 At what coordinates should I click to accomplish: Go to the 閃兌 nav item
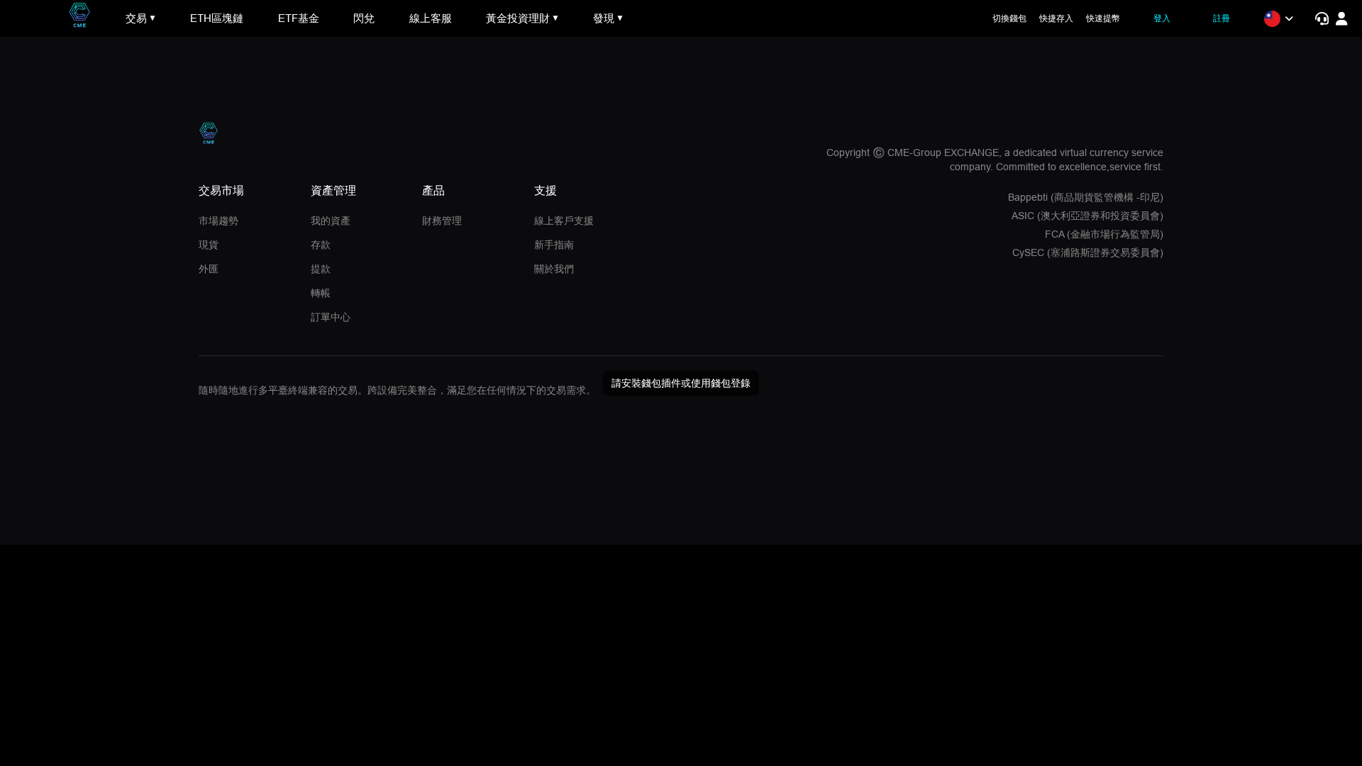pos(364,18)
